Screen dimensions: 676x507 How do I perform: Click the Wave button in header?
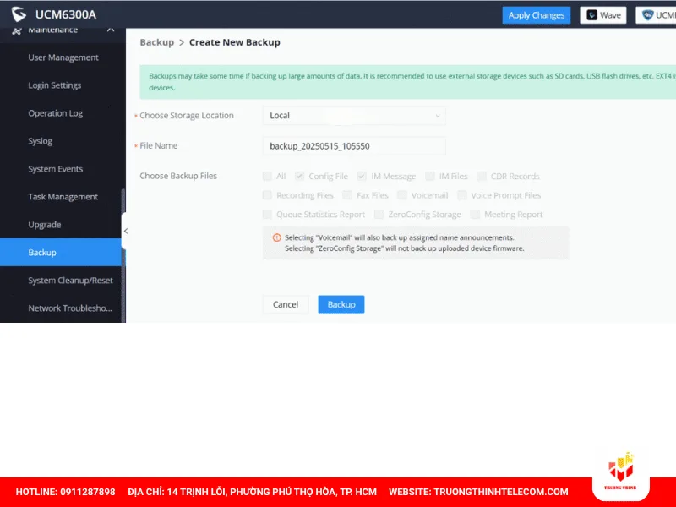(x=603, y=15)
